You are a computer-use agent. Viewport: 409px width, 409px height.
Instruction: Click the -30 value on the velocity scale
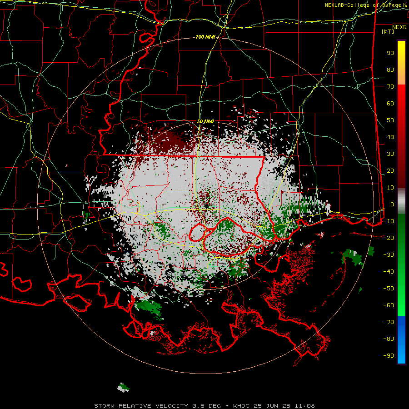click(389, 255)
